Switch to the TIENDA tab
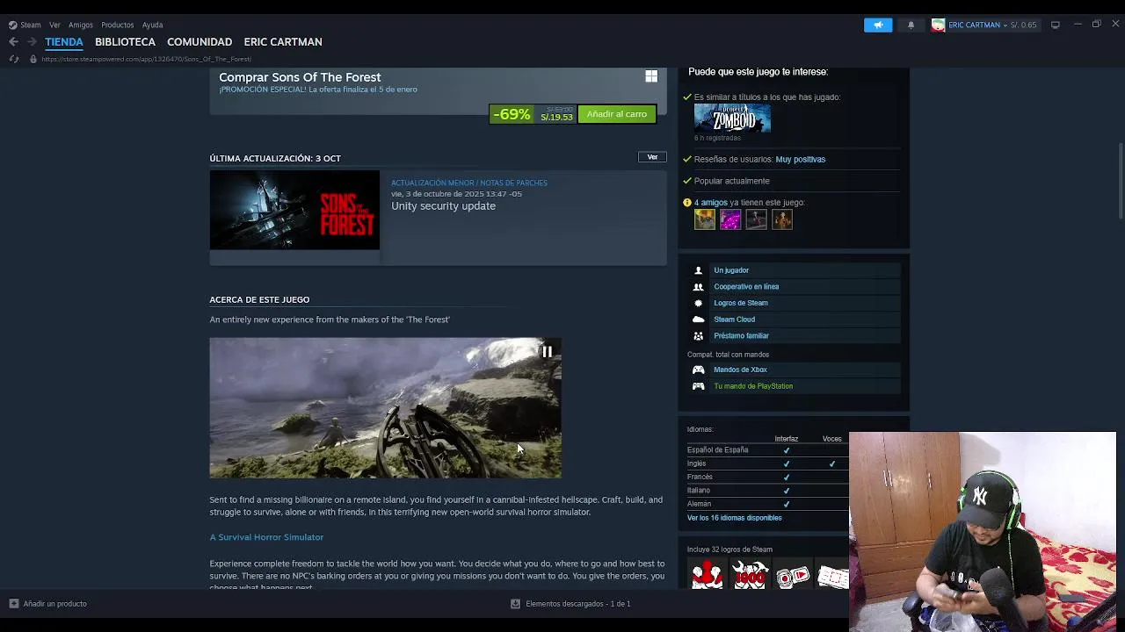 coord(64,41)
